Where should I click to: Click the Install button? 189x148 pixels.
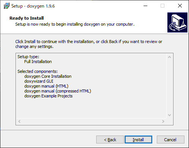pyautogui.click(x=138, y=140)
